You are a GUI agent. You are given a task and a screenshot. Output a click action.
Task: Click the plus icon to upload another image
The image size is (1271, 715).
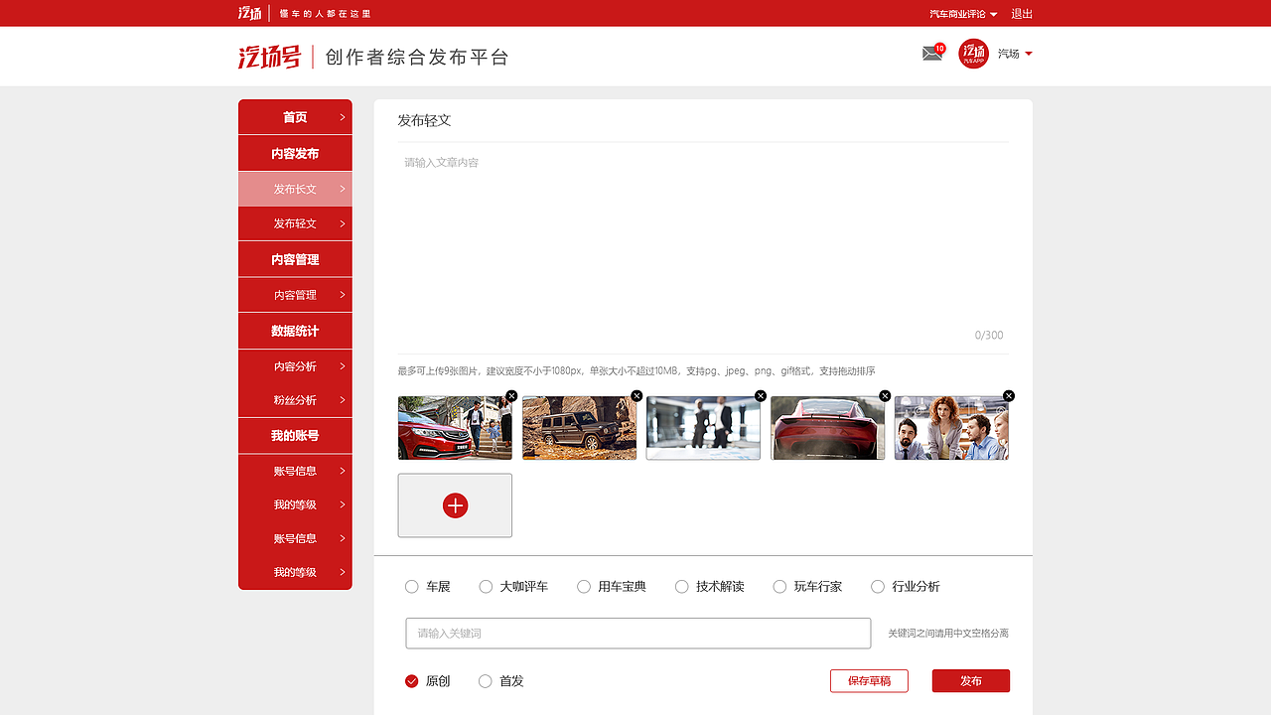[x=455, y=505]
